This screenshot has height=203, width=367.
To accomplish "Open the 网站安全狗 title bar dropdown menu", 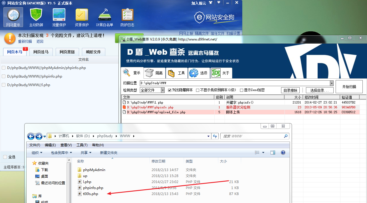I will click(219, 3).
